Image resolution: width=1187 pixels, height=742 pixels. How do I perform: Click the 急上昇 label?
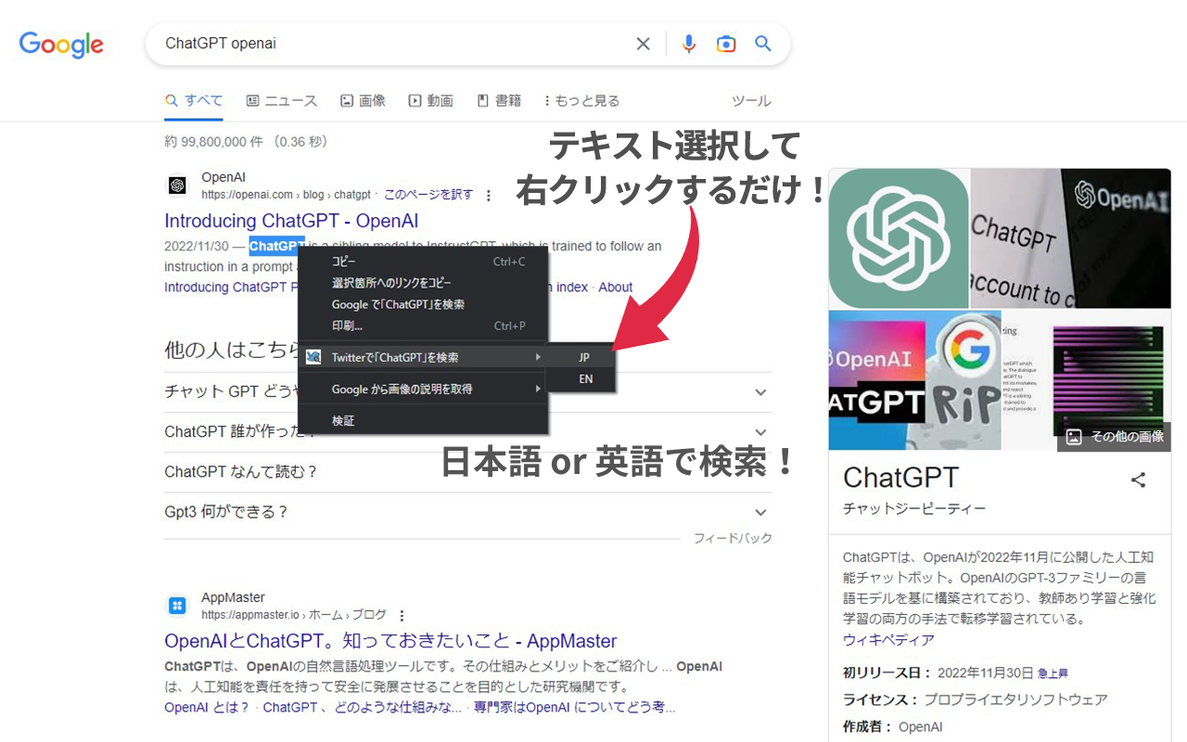click(1053, 673)
